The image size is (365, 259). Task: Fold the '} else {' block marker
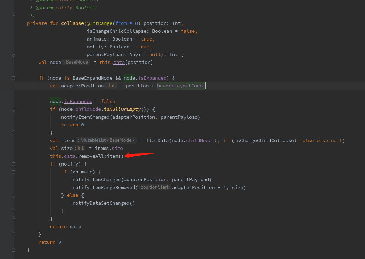(14, 195)
